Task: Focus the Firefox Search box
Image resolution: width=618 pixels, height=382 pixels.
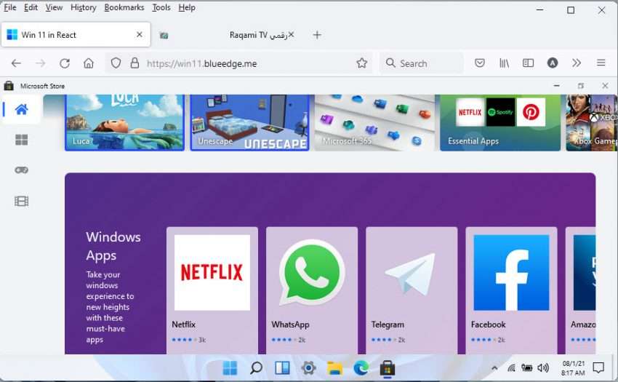Action: (x=422, y=63)
